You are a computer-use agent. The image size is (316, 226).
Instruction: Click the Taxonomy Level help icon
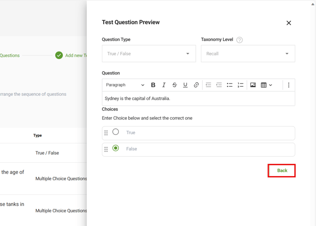240,40
